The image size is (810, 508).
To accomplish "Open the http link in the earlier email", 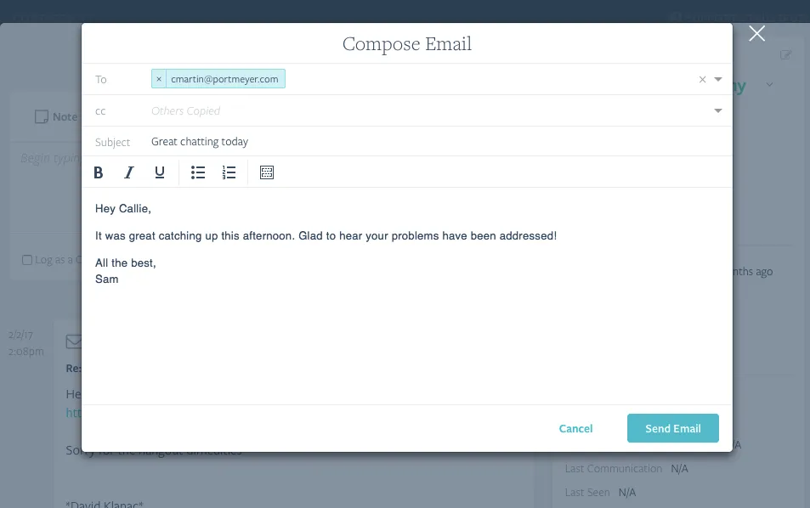I will click(71, 412).
